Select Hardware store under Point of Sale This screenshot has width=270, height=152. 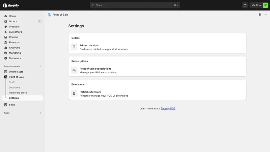[18, 93]
